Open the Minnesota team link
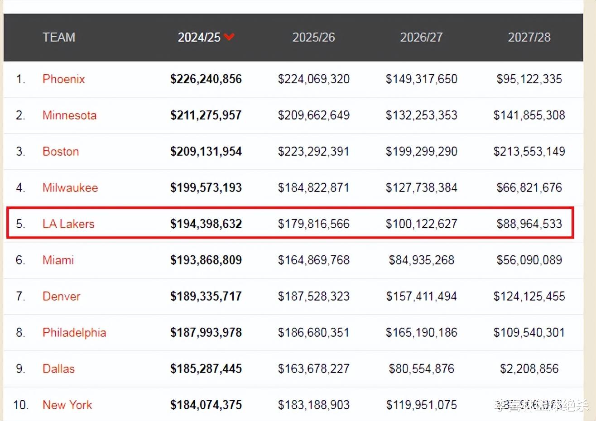 [69, 115]
